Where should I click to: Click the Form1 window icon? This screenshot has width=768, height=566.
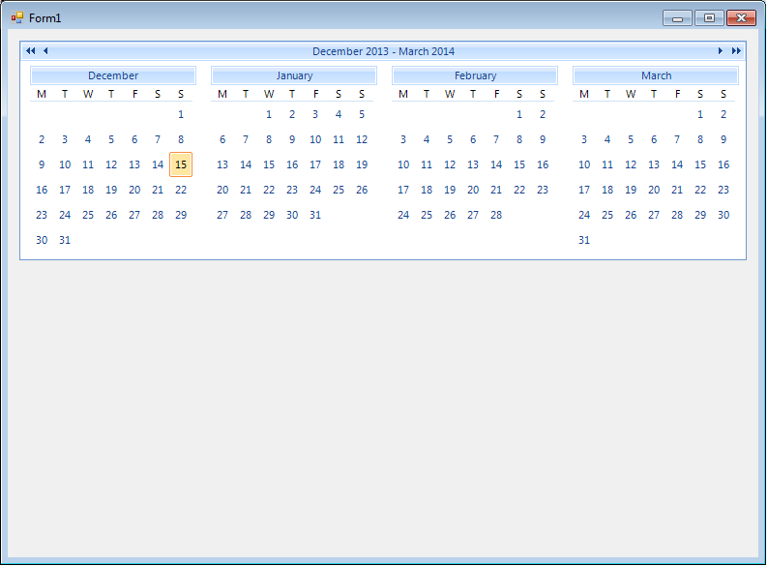point(17,18)
